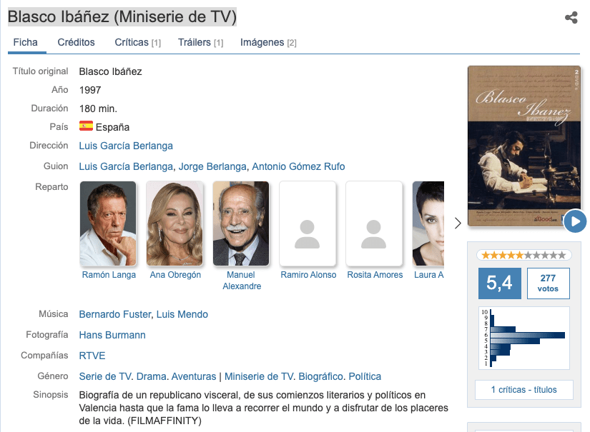
Task: Select Manuel Alexandre's photo
Action: point(241,223)
